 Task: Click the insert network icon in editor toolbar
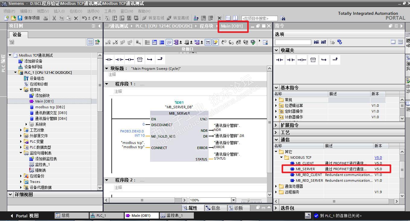(108, 42)
